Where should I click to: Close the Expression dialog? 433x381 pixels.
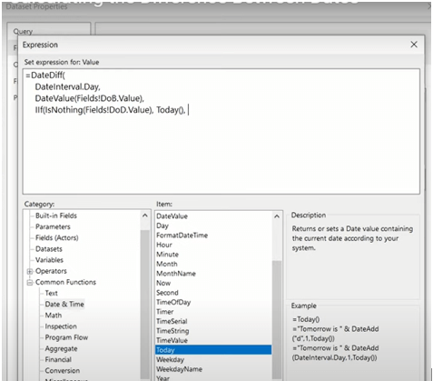(x=414, y=45)
